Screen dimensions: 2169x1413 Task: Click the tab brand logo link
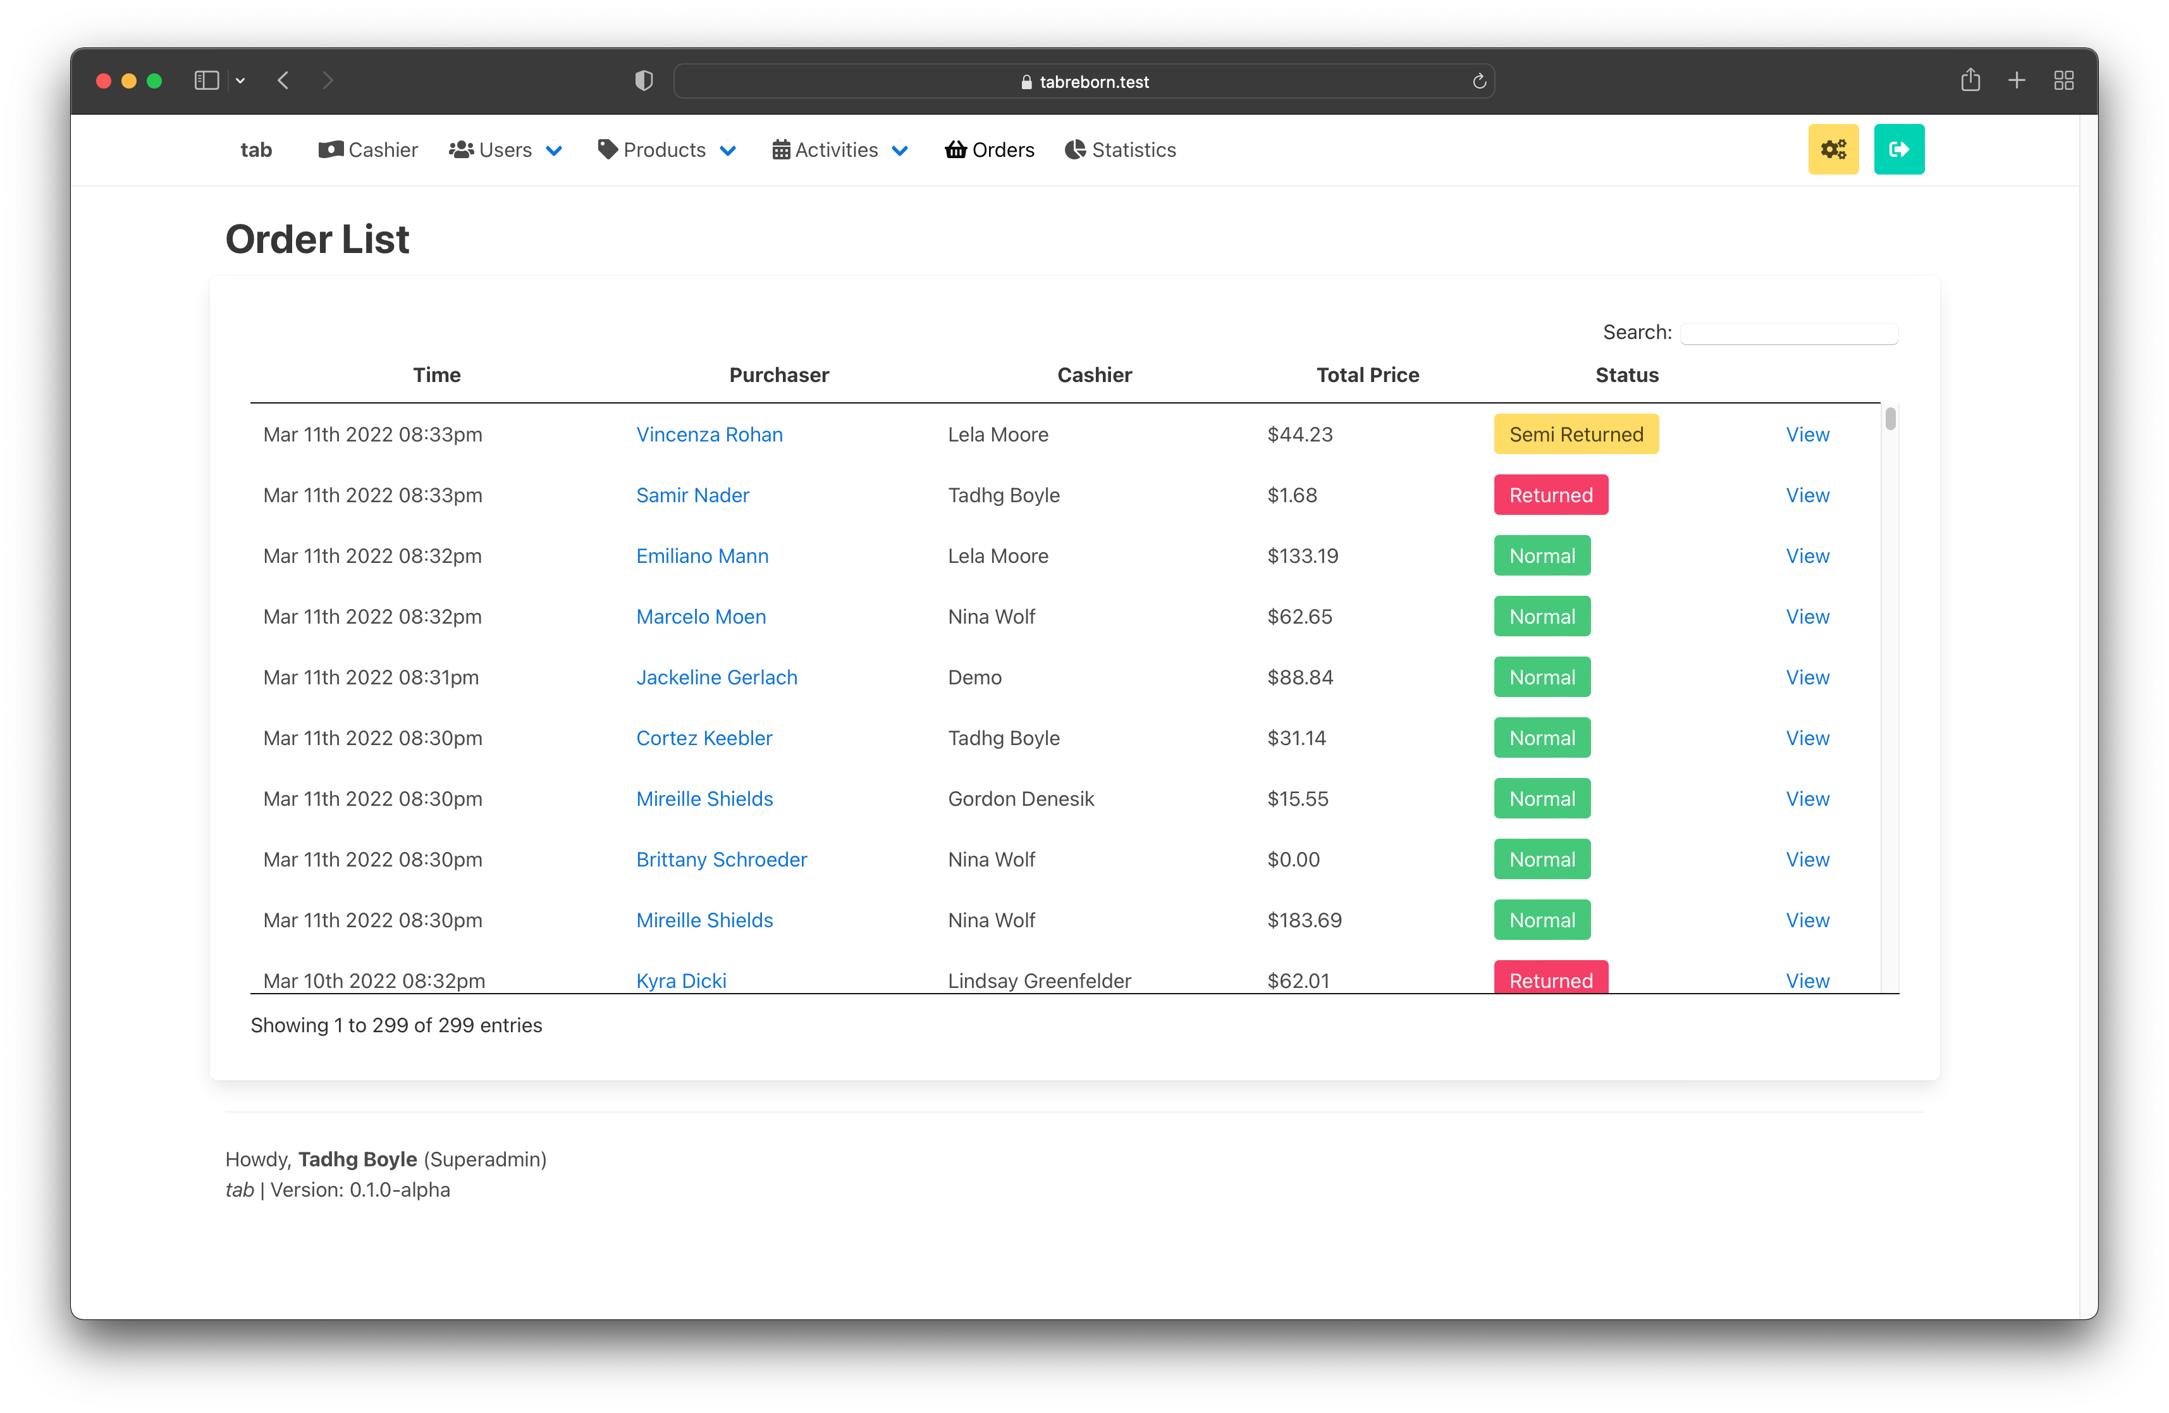coord(256,149)
